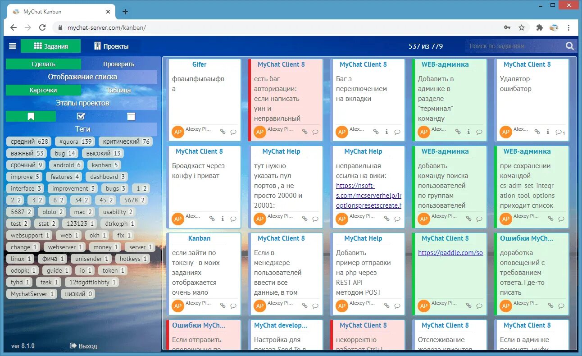Click link icon on Gifer card
This screenshot has height=356, width=582.
[x=223, y=132]
